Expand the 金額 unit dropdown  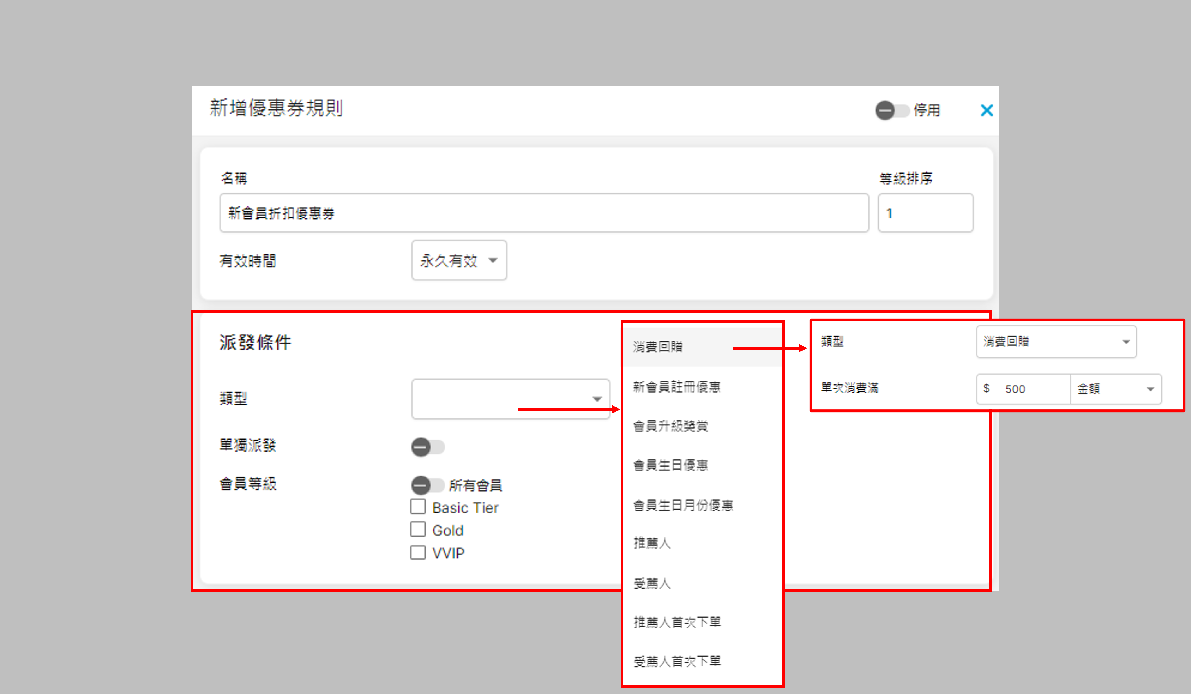click(1115, 389)
